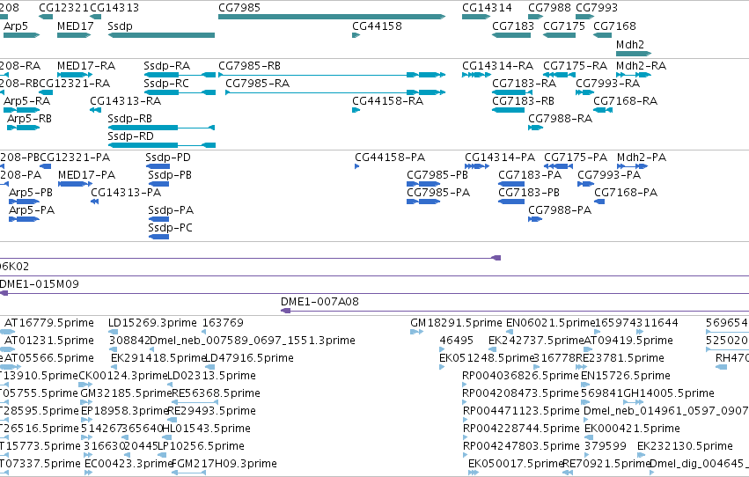Click the DME1-015M09 BAC label
749x477 pixels.
coord(40,284)
